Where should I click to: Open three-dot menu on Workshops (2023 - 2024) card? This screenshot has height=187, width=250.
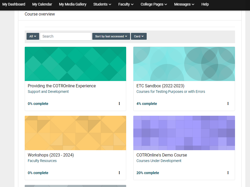(119, 173)
